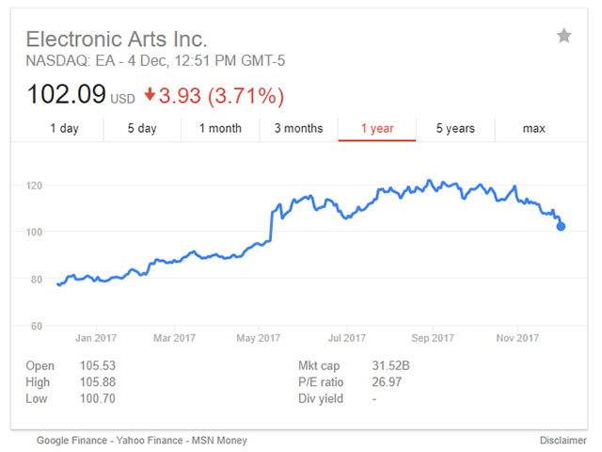The height and width of the screenshot is (452, 602).
Task: Click the 1 year tab
Action: [x=377, y=129]
